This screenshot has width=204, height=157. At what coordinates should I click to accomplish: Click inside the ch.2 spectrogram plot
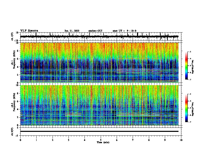tap(99, 105)
